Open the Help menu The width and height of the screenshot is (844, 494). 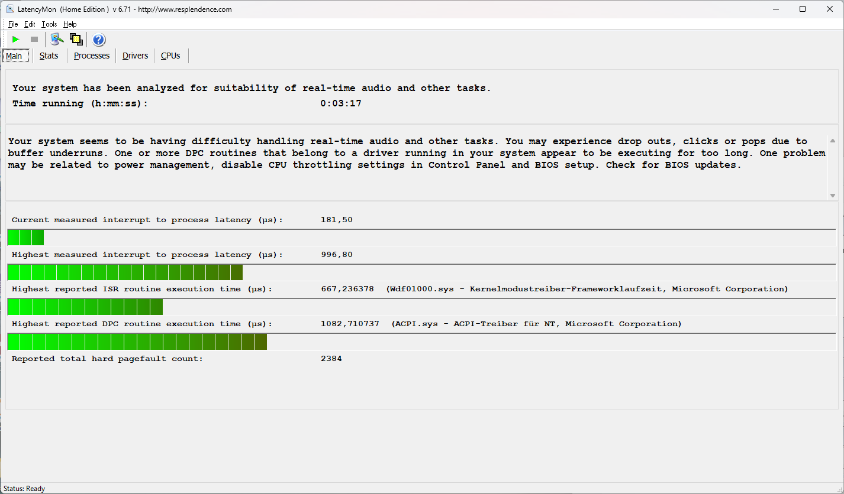pos(70,24)
